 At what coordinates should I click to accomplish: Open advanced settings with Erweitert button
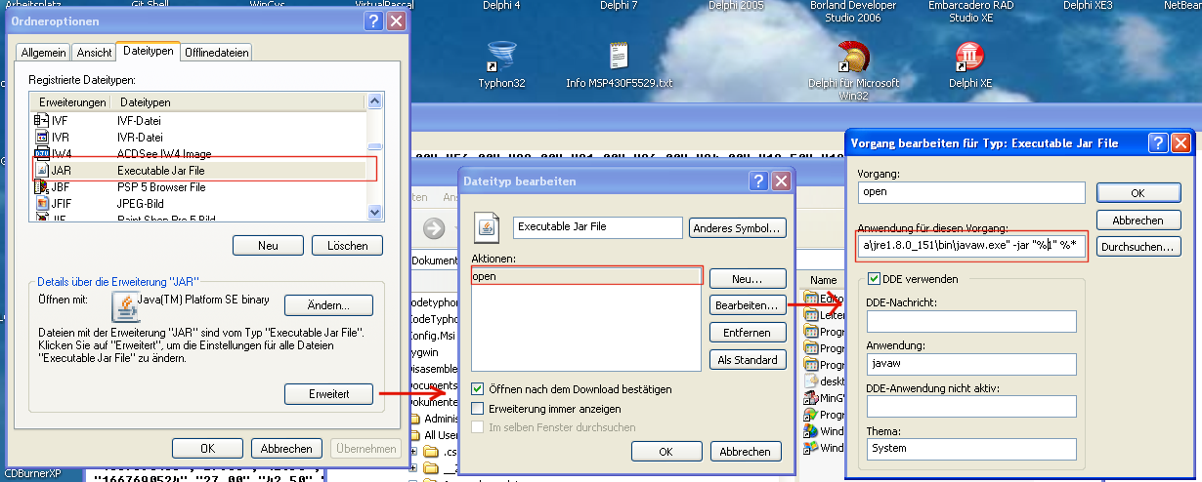328,394
